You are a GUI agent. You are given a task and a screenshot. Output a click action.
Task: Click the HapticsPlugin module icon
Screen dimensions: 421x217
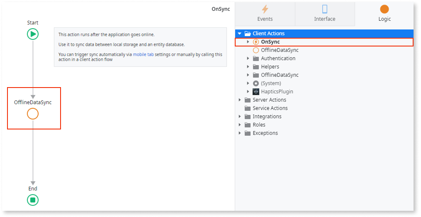tap(256, 92)
